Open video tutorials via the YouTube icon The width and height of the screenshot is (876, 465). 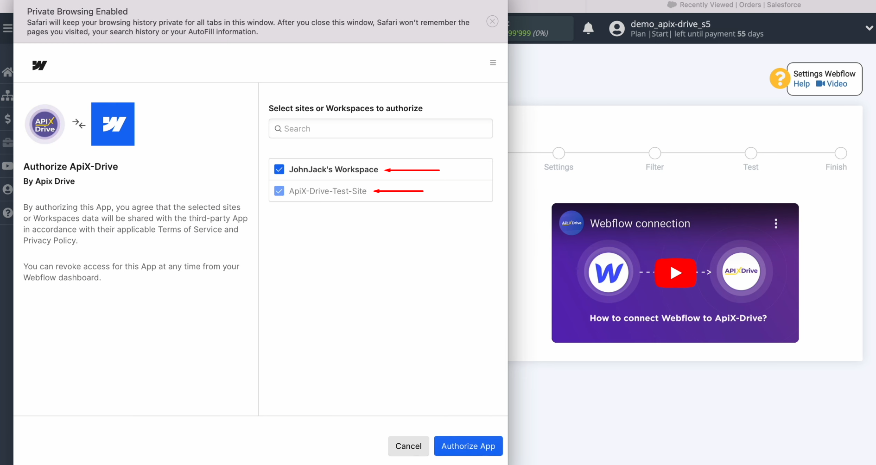click(7, 166)
